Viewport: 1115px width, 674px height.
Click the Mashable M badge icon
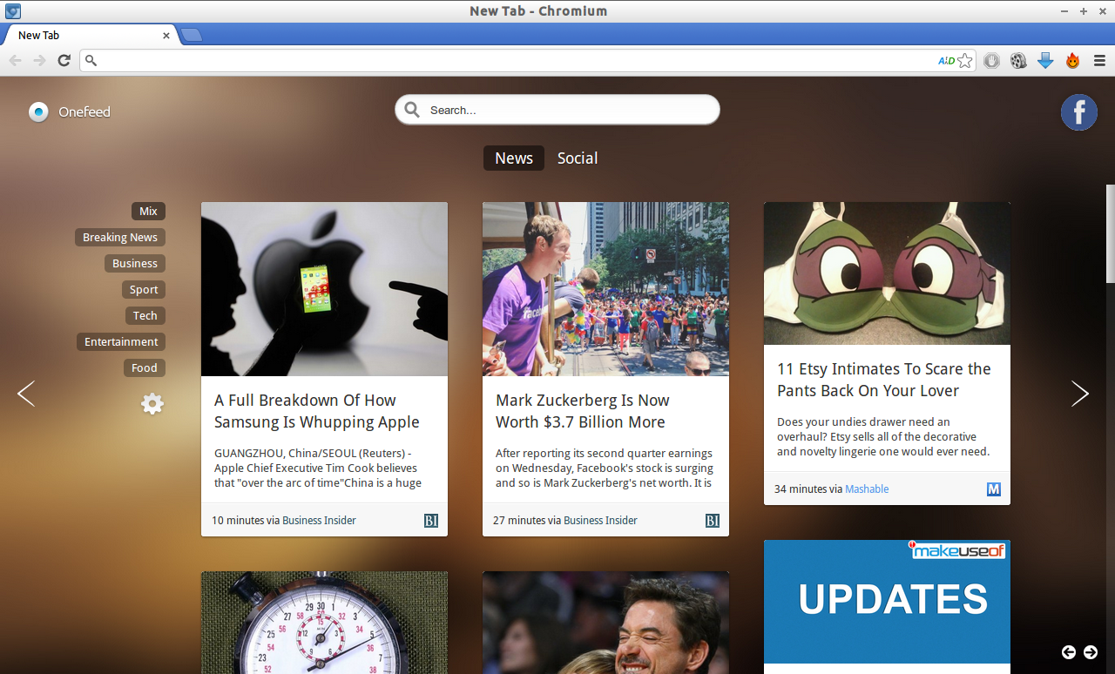[x=994, y=489]
